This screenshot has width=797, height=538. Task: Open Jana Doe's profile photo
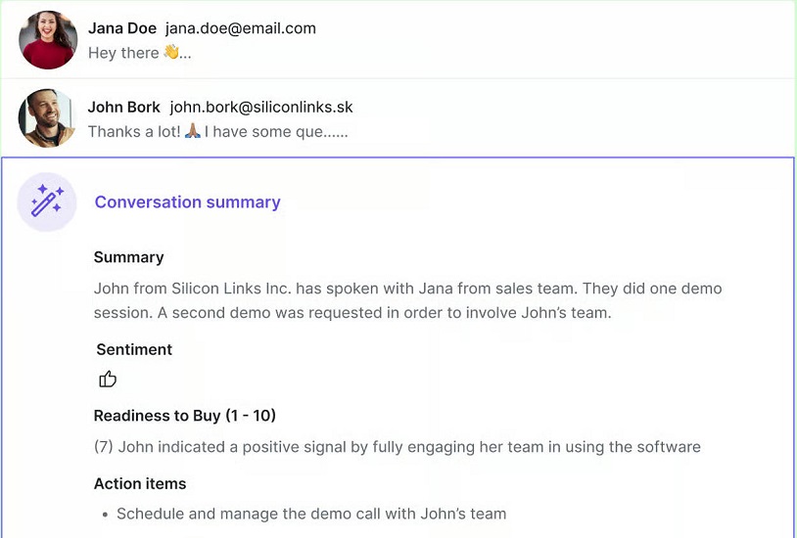tap(48, 40)
